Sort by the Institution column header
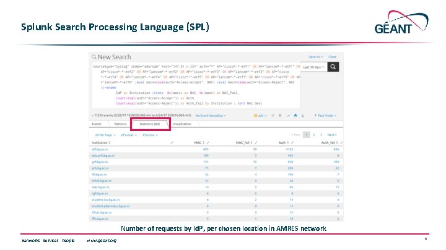Image resolution: width=446 pixels, height=250 pixels. (x=101, y=143)
